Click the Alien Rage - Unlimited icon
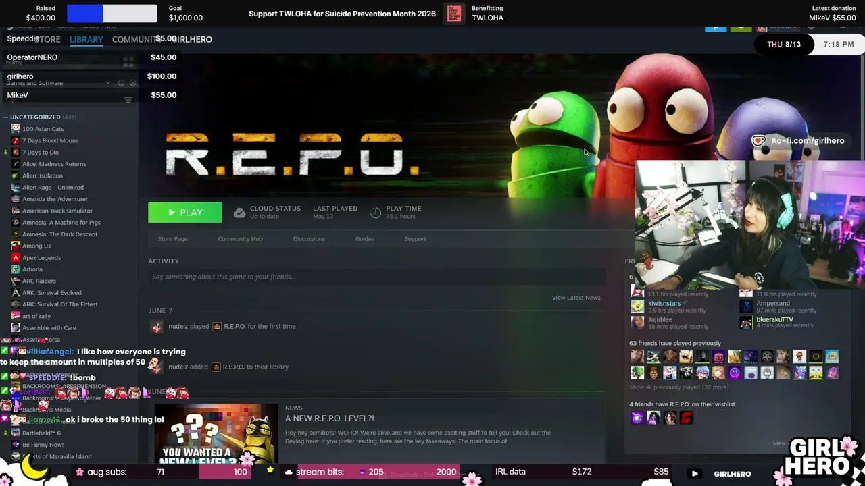Screen dimensions: 865x486 [16, 188]
